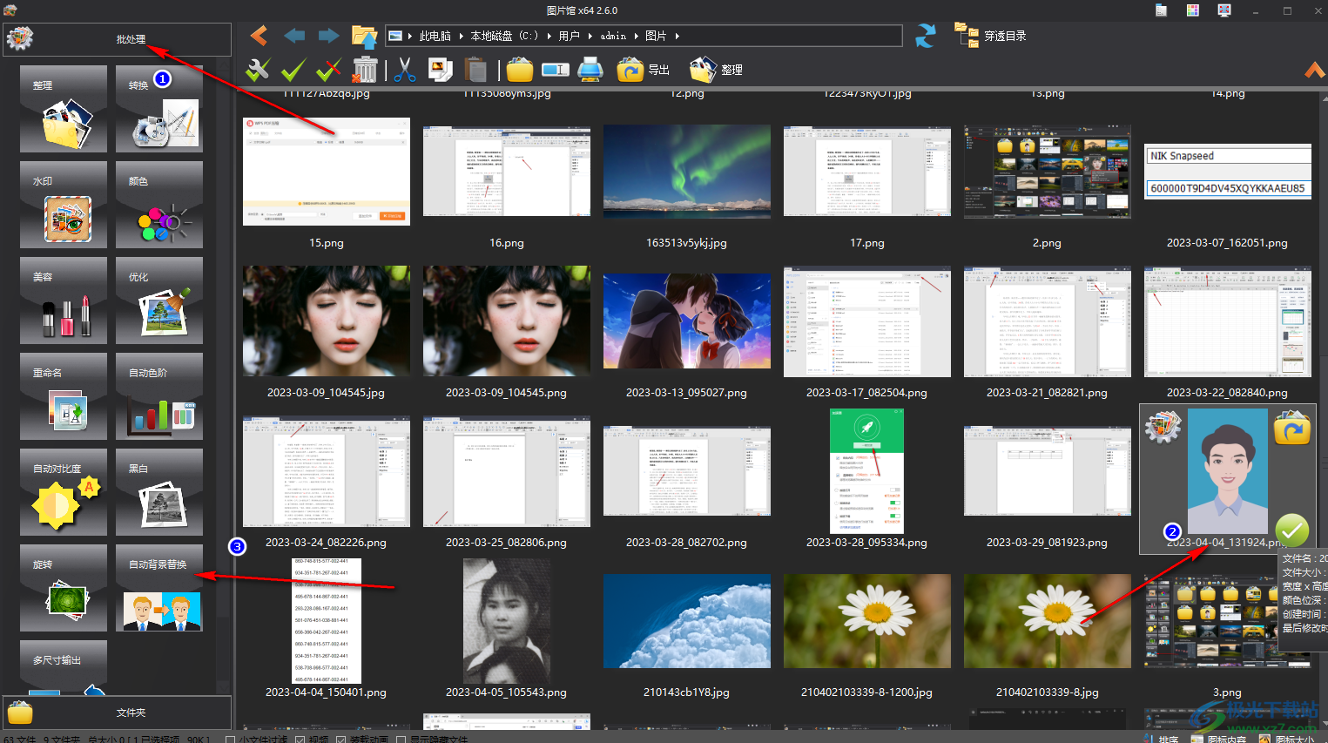Rename the file with the text-field icon

[x=556, y=70]
